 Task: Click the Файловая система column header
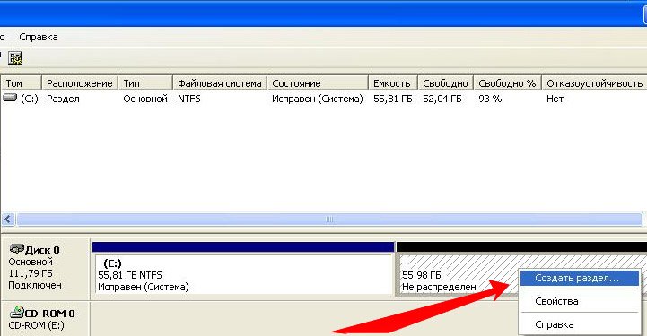220,83
